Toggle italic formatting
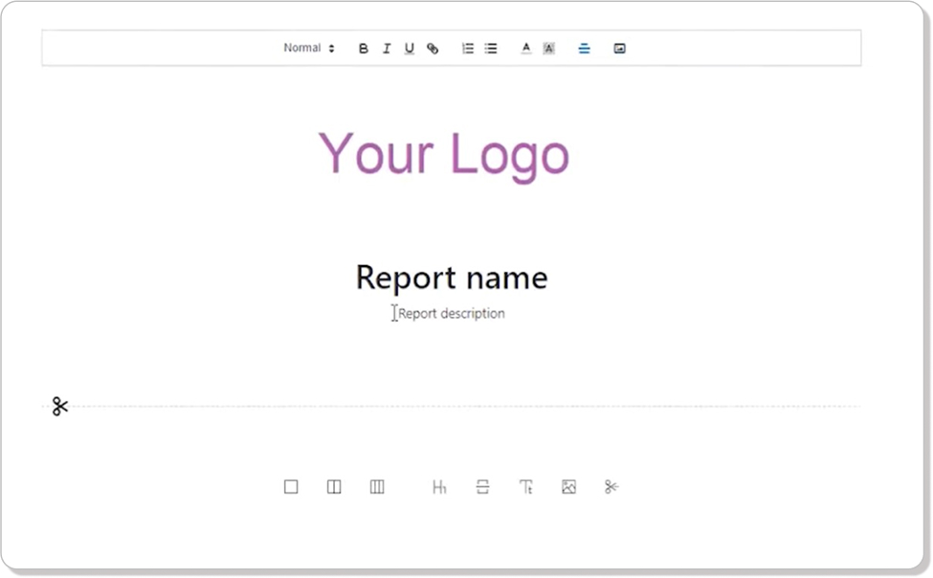 click(x=387, y=49)
